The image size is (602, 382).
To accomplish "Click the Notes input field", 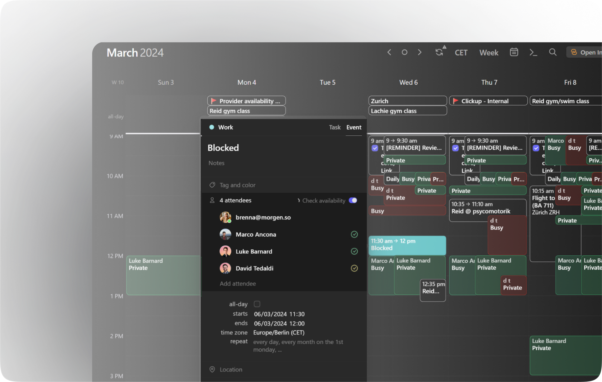I will [x=216, y=163].
